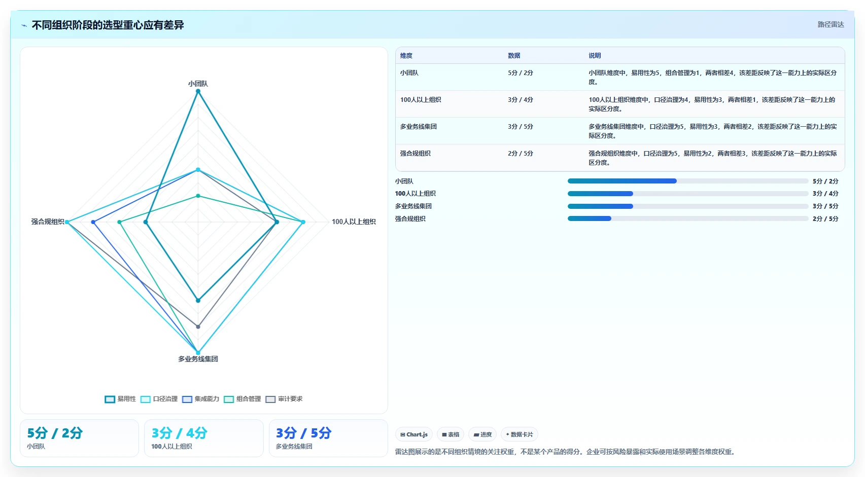Open the 100人以上组织 3分 / 4分 data card

pyautogui.click(x=204, y=438)
